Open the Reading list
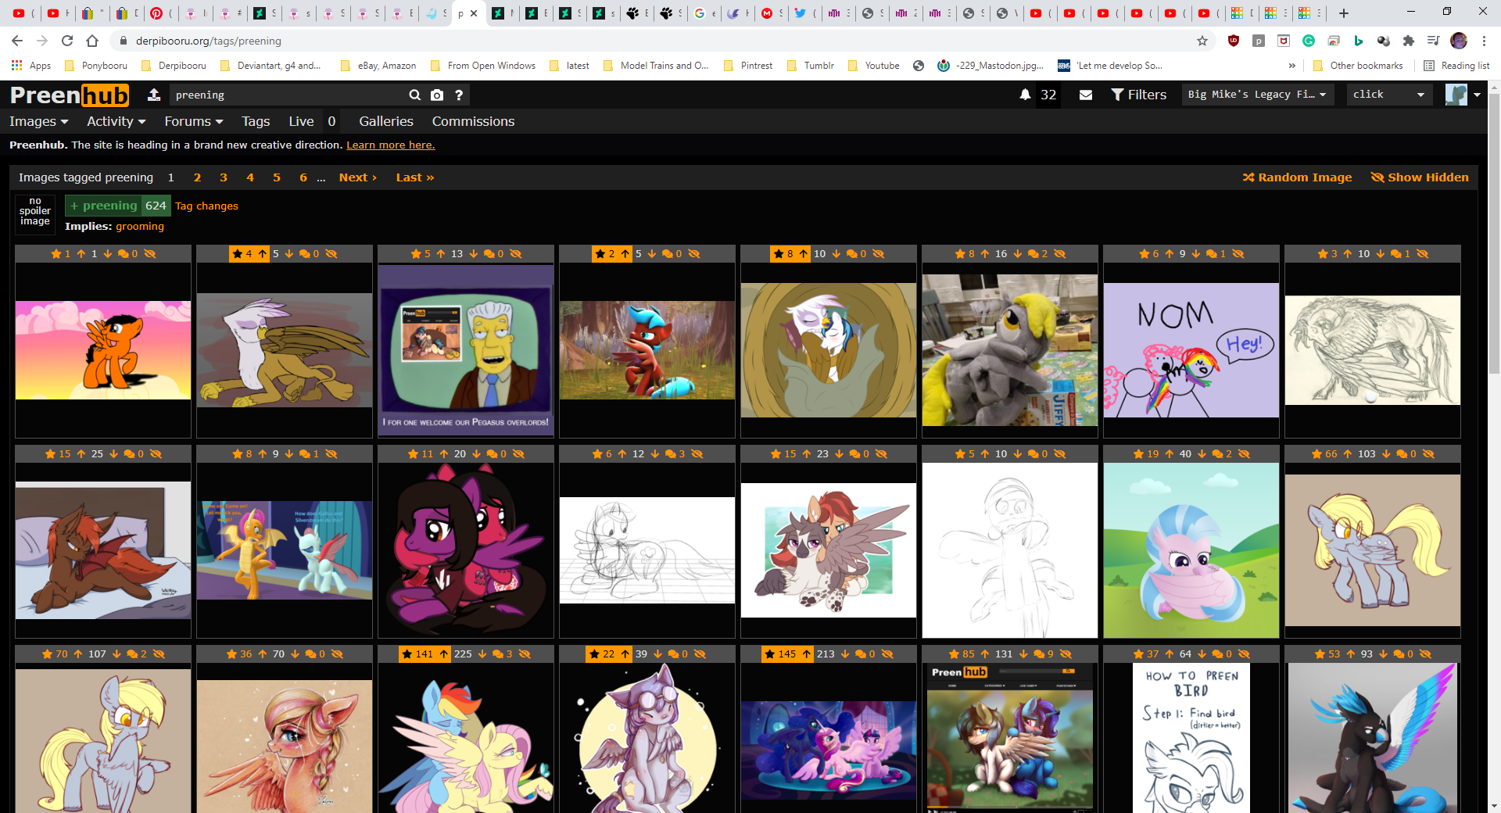Image resolution: width=1501 pixels, height=813 pixels. pos(1456,66)
